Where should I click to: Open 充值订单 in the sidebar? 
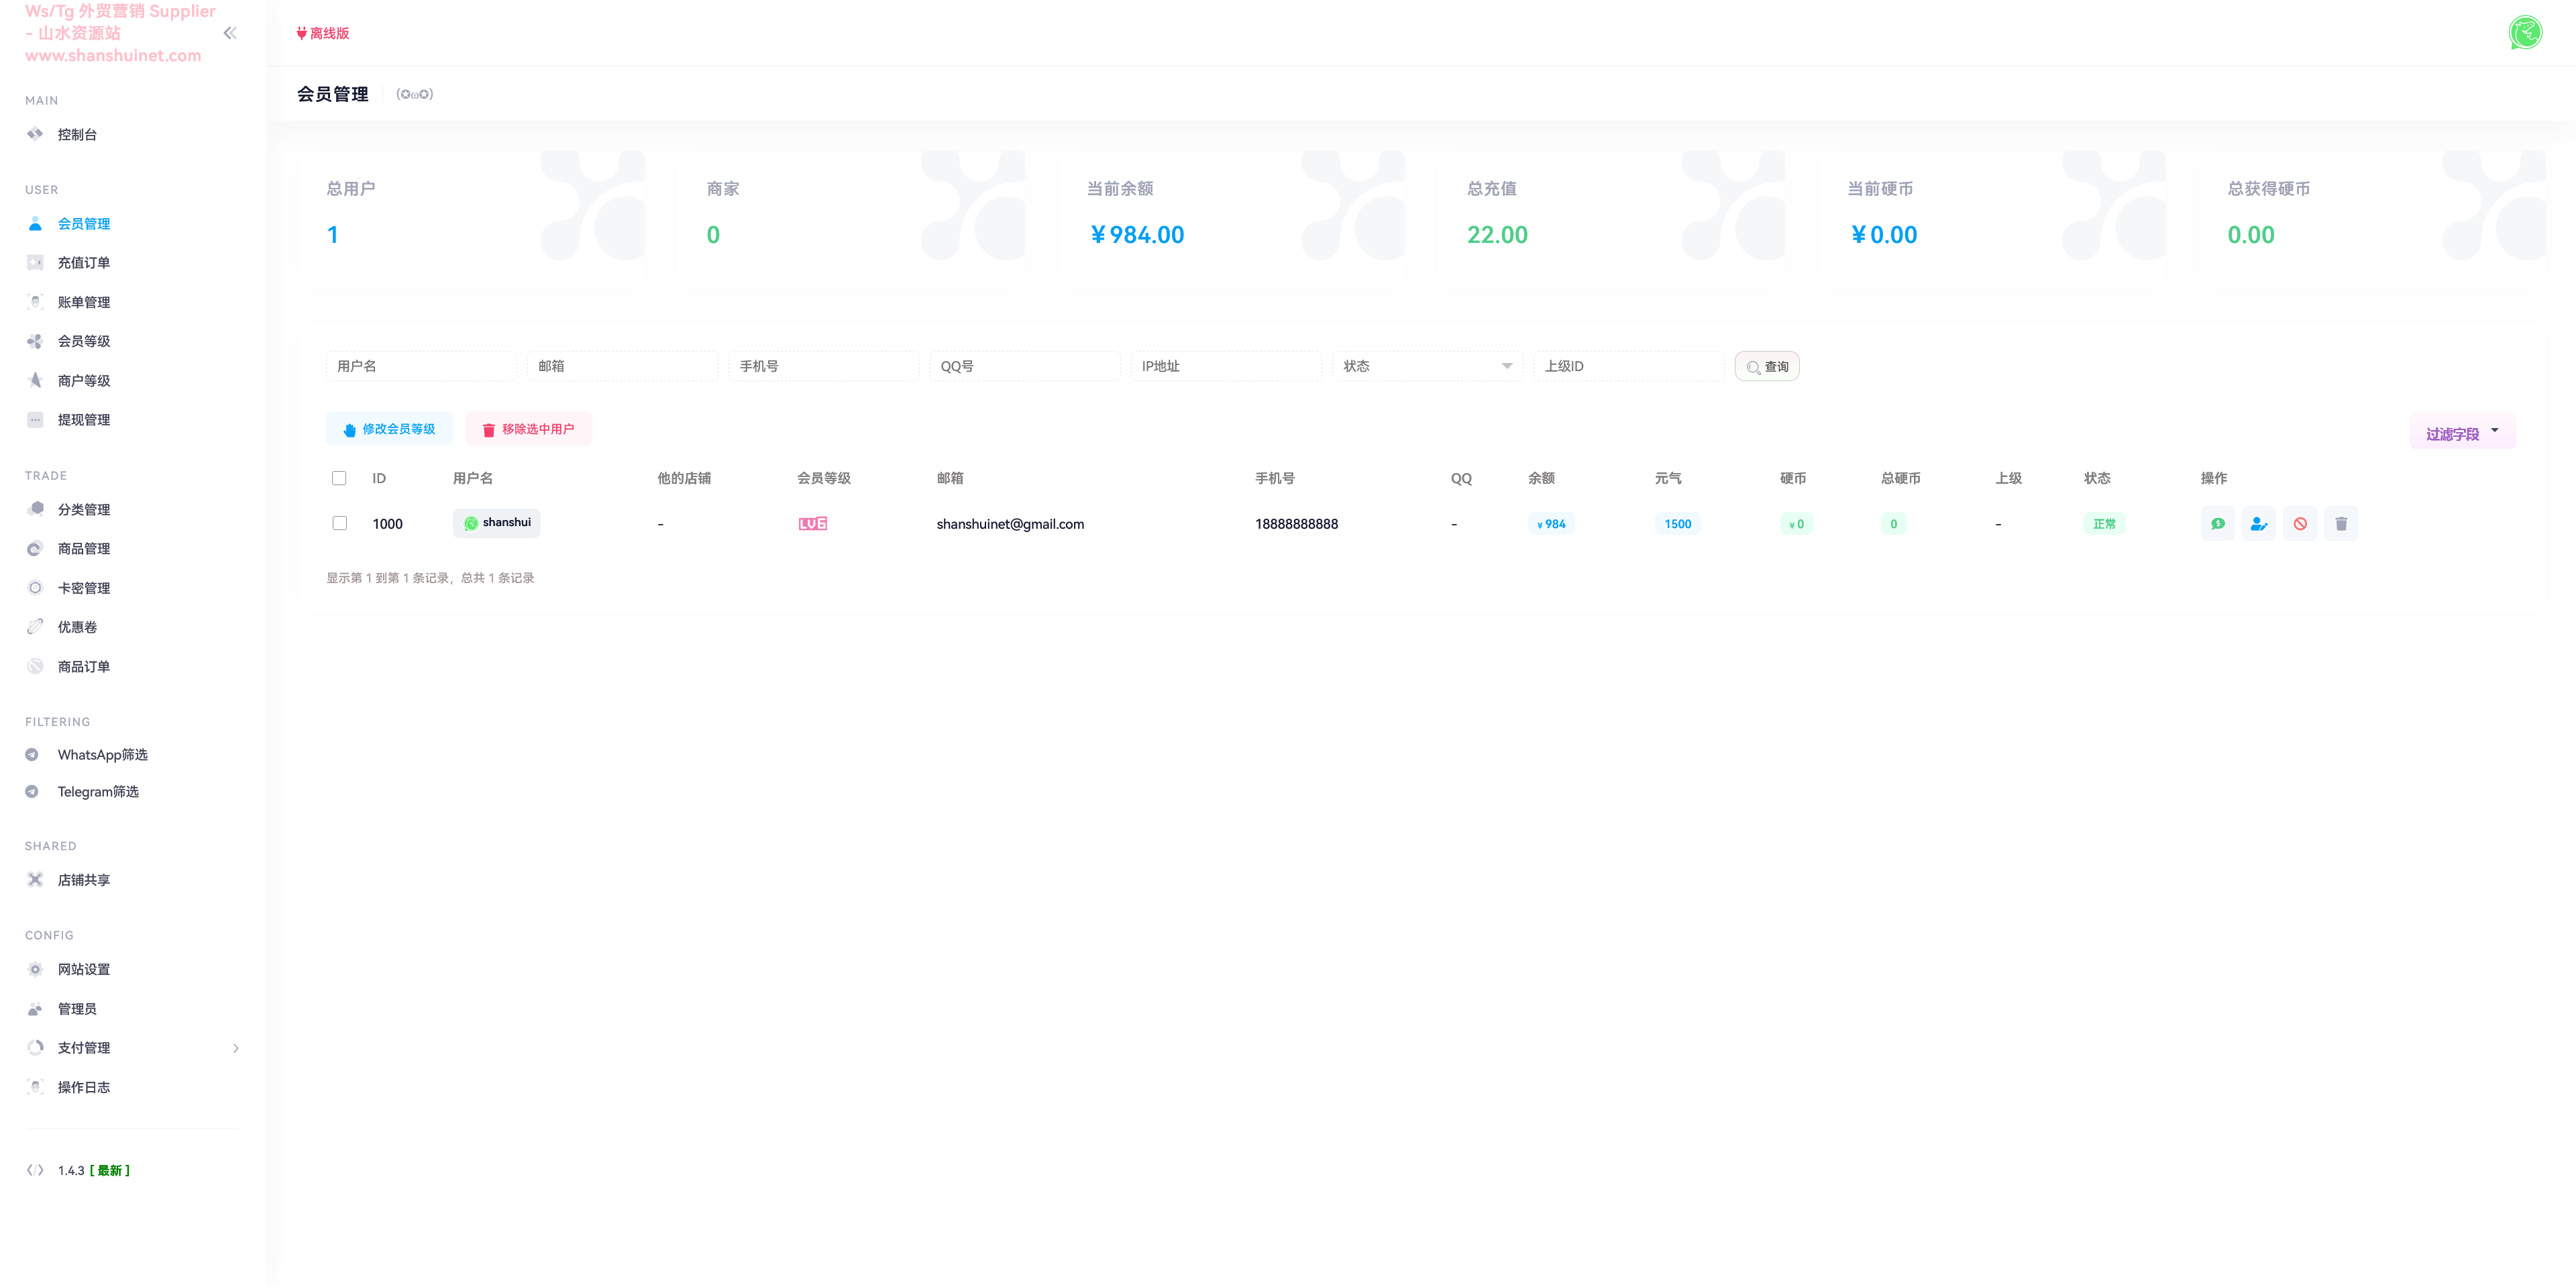click(83, 263)
